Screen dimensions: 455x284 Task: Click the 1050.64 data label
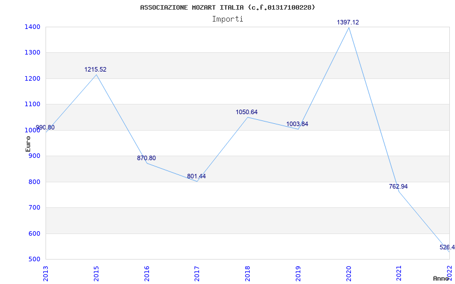[x=247, y=112]
